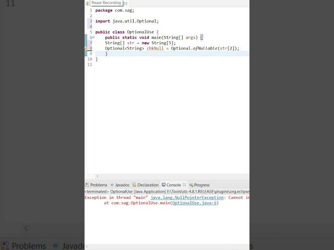Select the Console tab
This screenshot has height=250, width=334.
pyautogui.click(x=171, y=185)
